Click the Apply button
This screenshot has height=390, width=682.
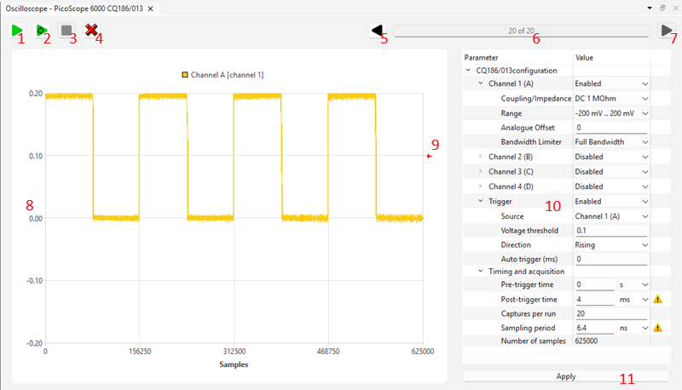(565, 376)
